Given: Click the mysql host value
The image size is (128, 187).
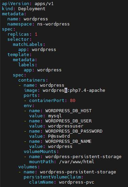Looking at the screenshot, I should click(55, 116).
